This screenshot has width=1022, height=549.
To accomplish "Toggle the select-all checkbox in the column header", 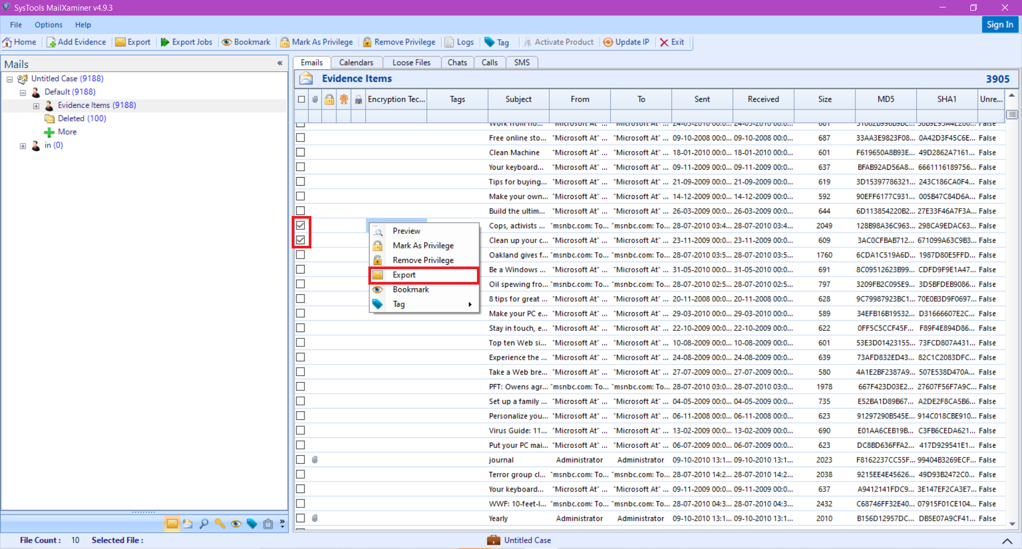I will pos(301,99).
